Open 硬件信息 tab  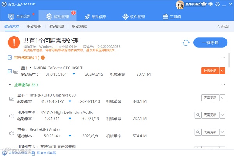[96, 16]
